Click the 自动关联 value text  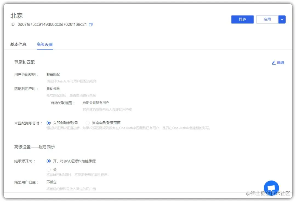click(x=53, y=89)
